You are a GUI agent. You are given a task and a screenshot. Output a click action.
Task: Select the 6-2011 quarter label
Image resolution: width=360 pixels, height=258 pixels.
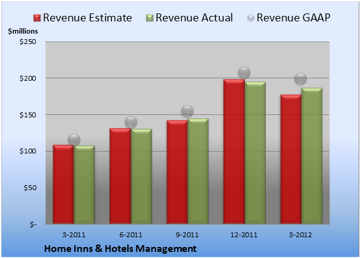click(x=130, y=235)
